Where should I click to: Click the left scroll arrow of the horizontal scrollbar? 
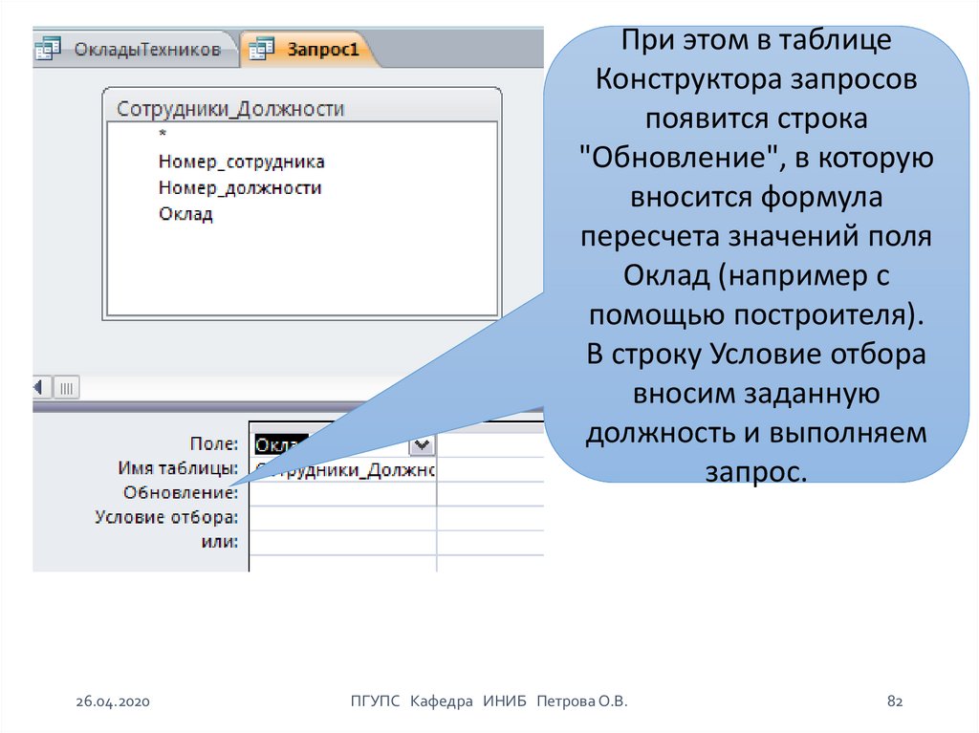39,388
